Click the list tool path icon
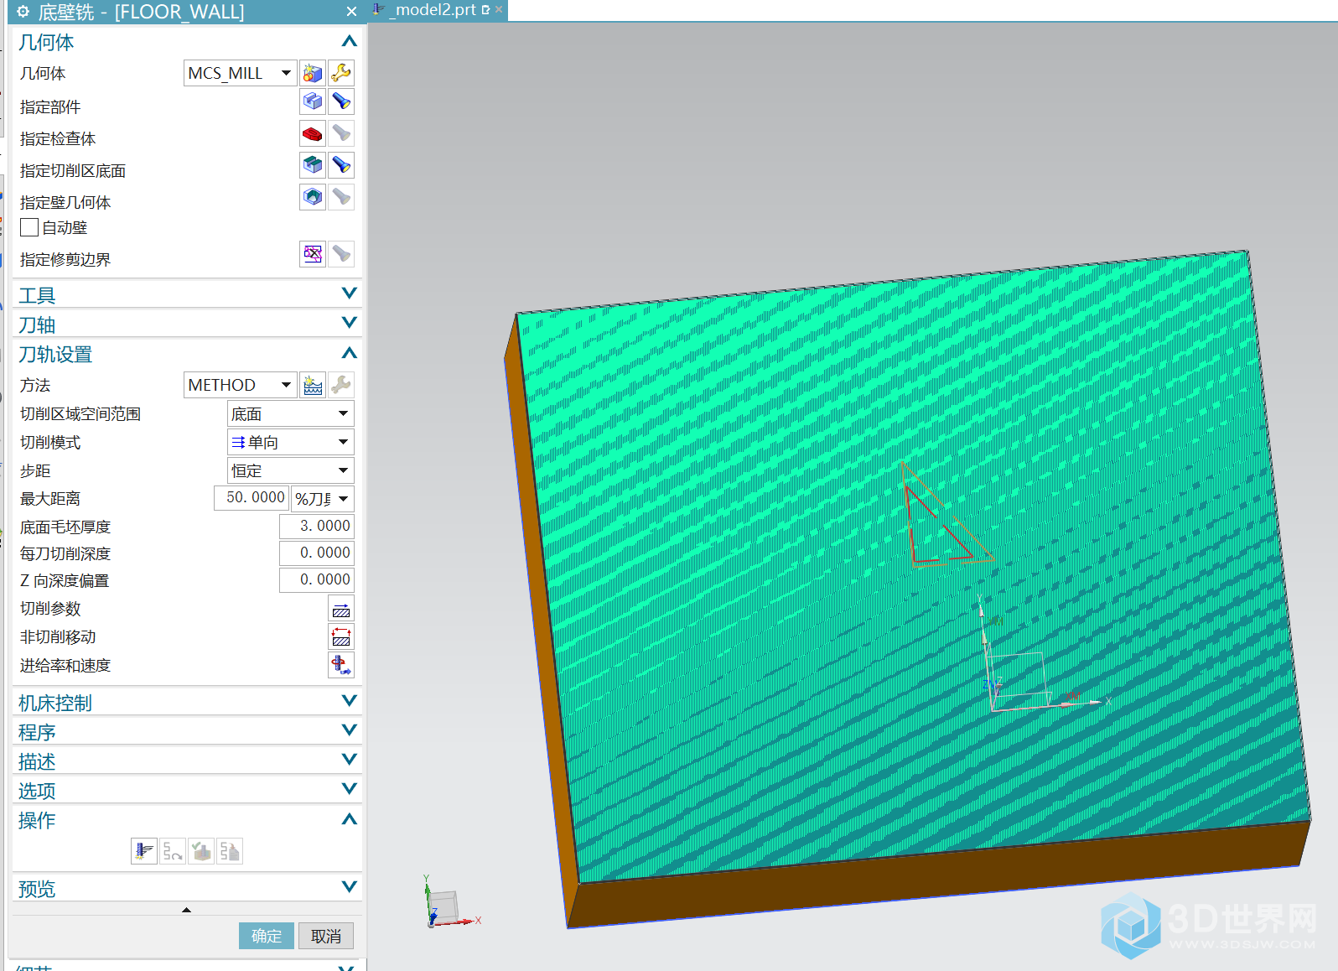This screenshot has height=971, width=1338. [230, 851]
